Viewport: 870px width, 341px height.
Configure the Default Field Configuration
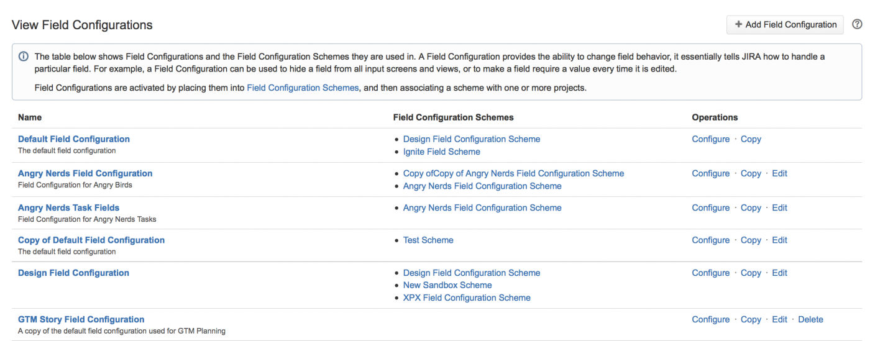(710, 139)
